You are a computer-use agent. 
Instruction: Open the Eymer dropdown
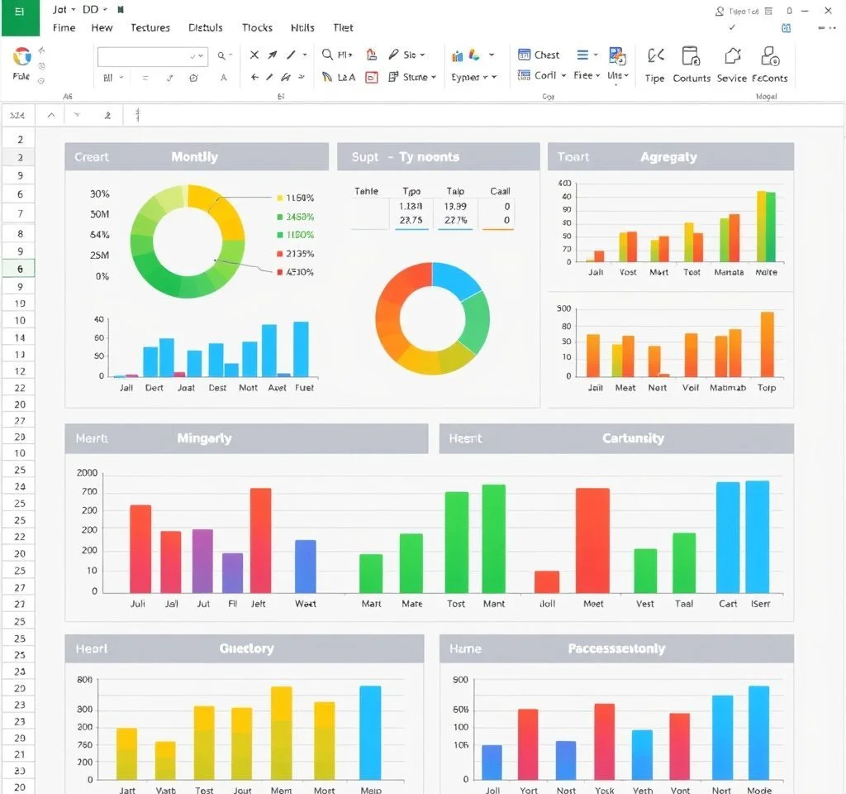(x=494, y=77)
